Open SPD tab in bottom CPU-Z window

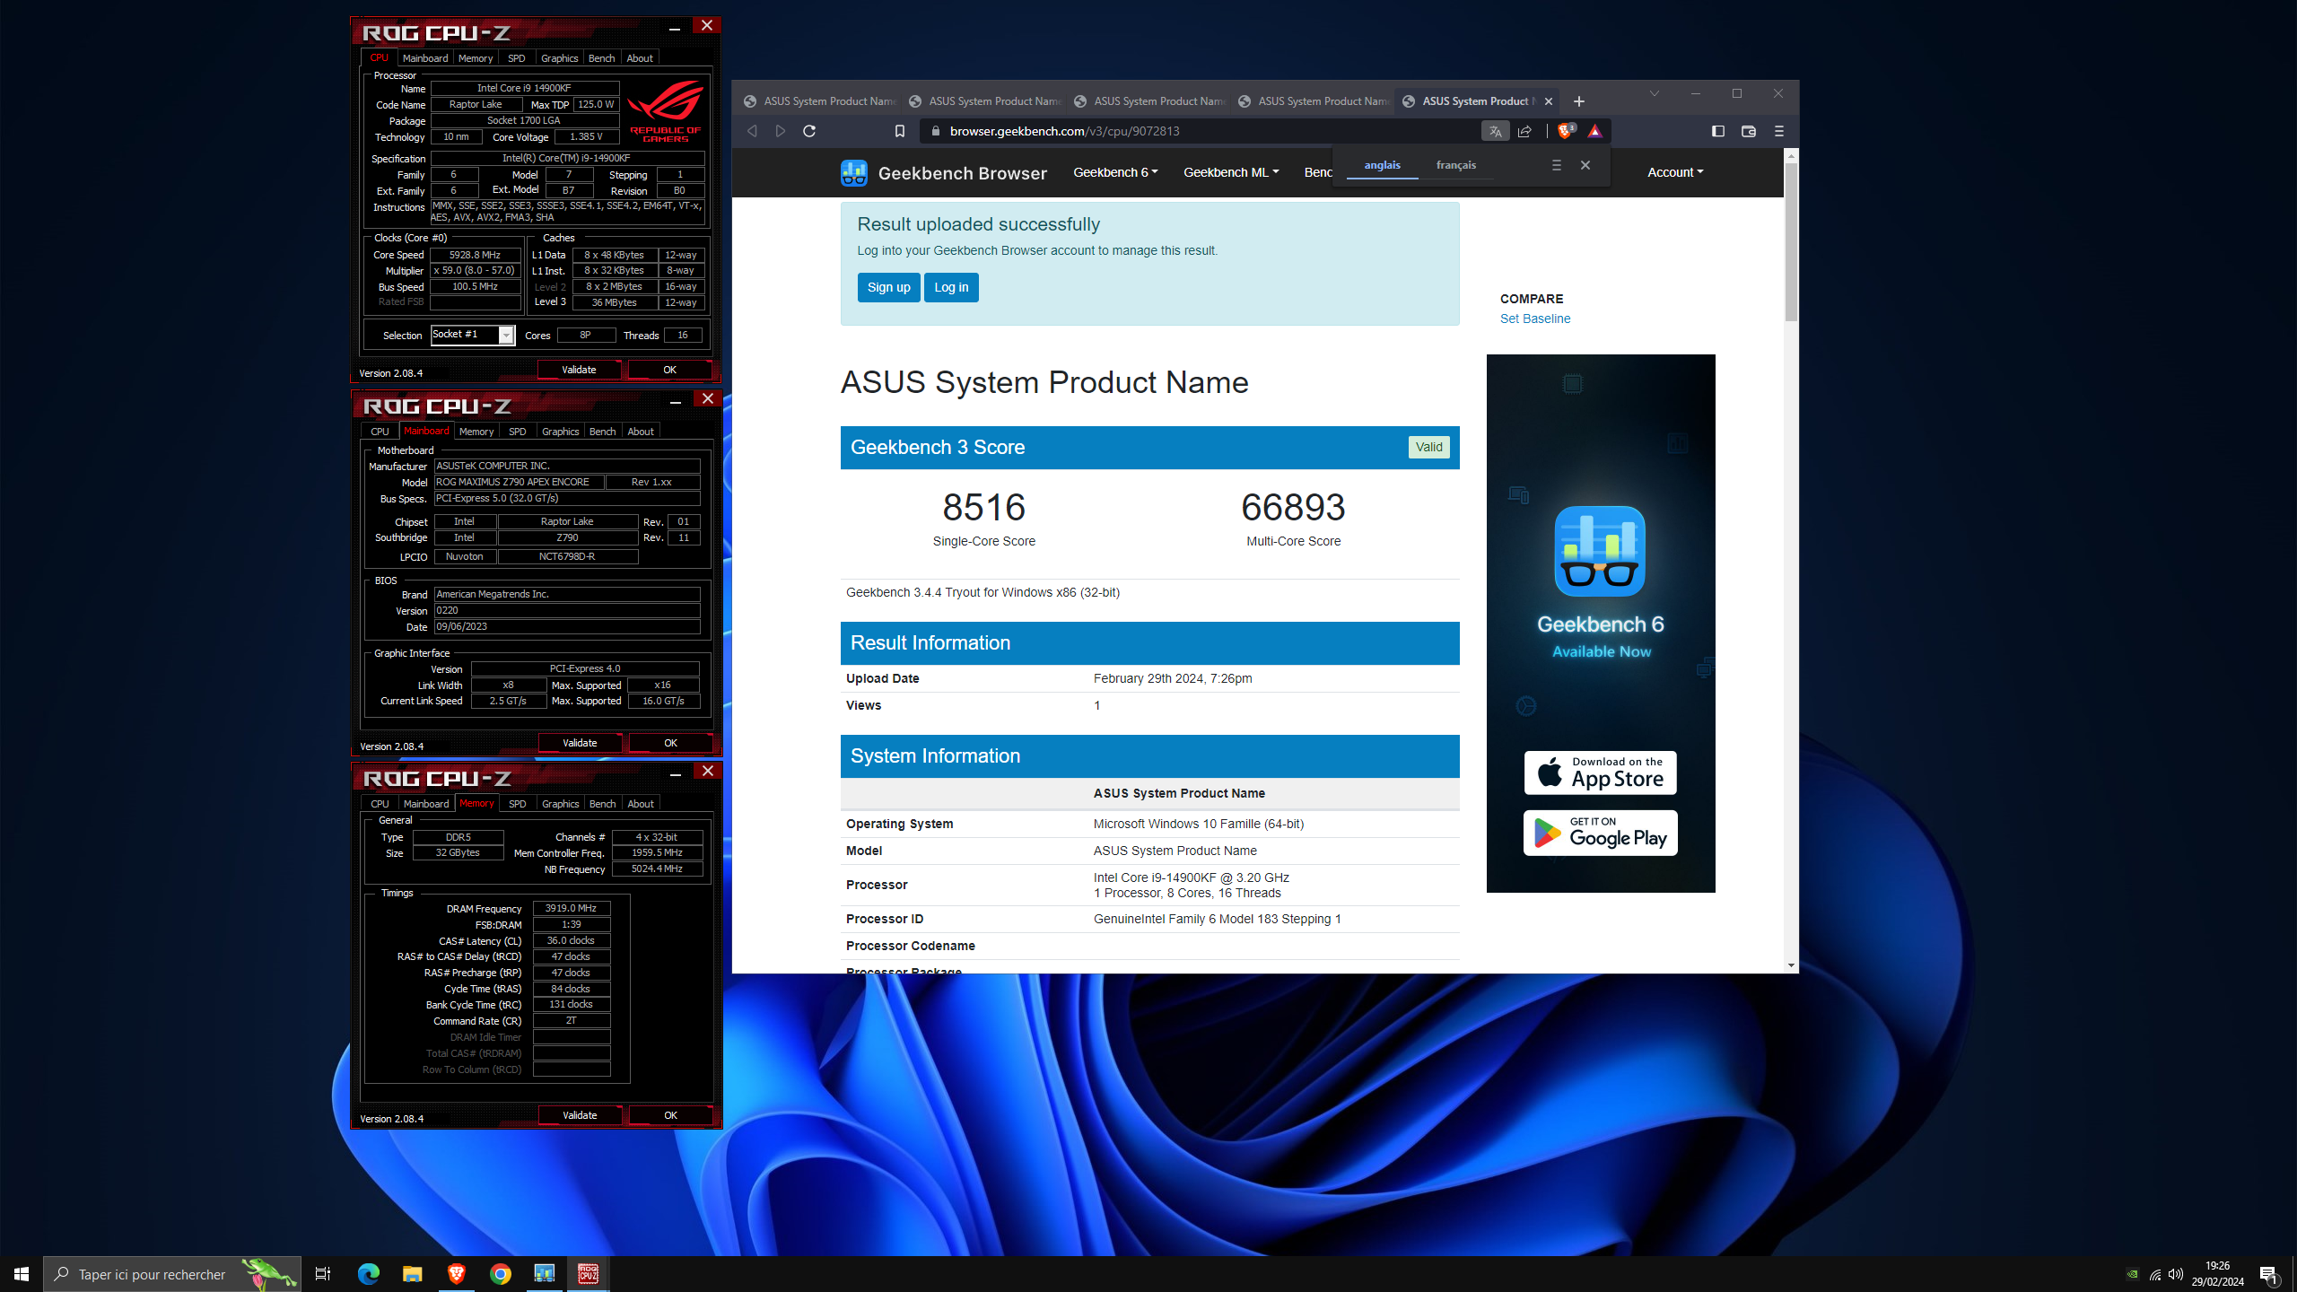[518, 804]
